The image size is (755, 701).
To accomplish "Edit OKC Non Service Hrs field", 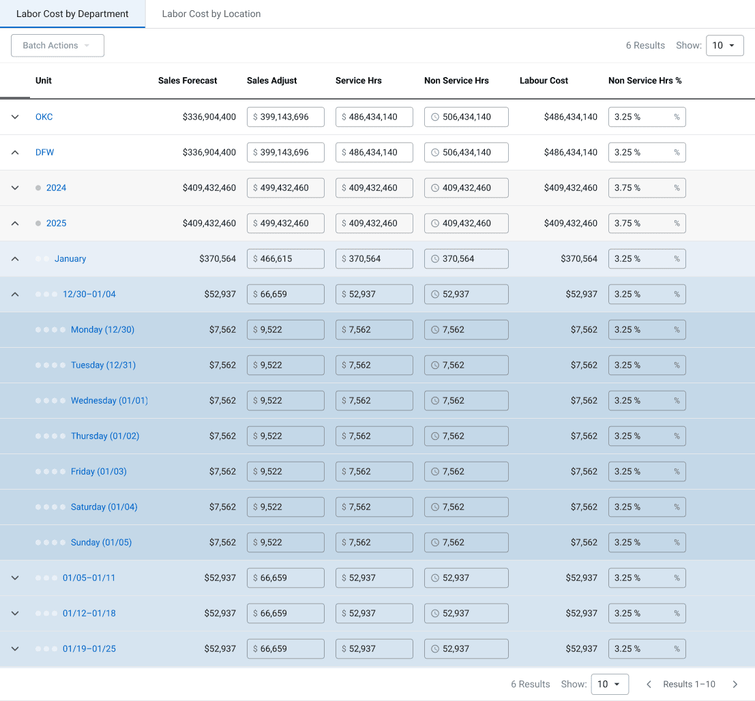I will pos(466,117).
